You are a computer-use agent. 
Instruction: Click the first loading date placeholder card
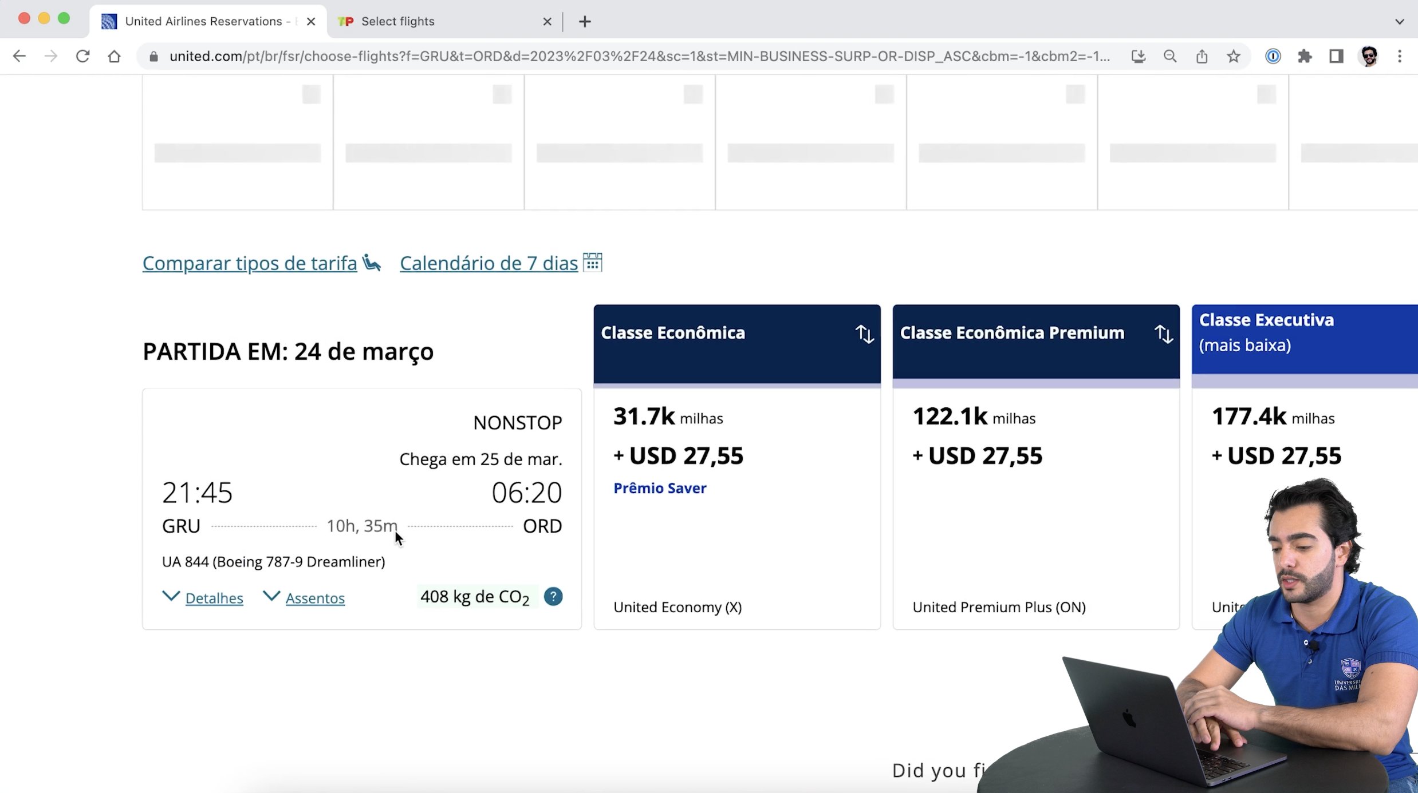pyautogui.click(x=238, y=142)
